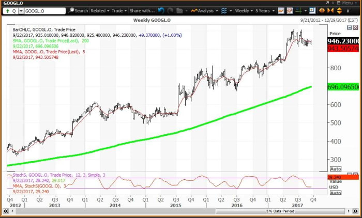Toggle Auto scale on price axis
This screenshot has width=362, height=218.
[x=335, y=169]
